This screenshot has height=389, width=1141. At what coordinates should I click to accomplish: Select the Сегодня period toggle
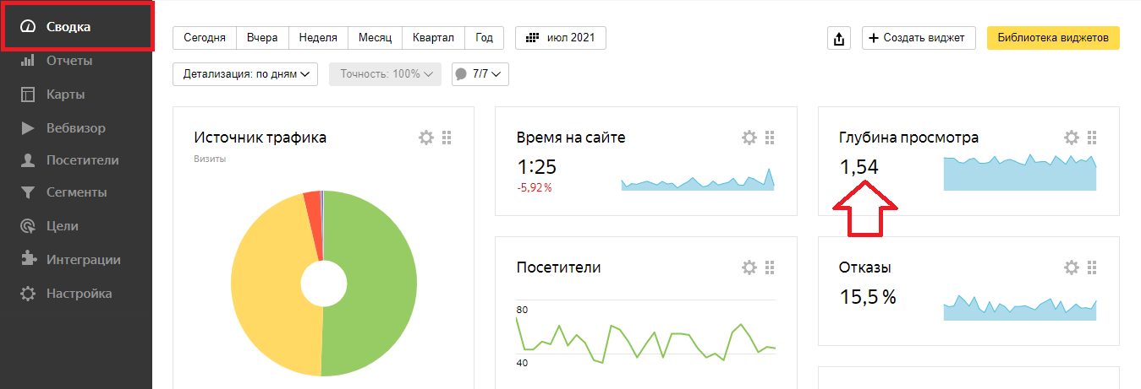click(204, 38)
